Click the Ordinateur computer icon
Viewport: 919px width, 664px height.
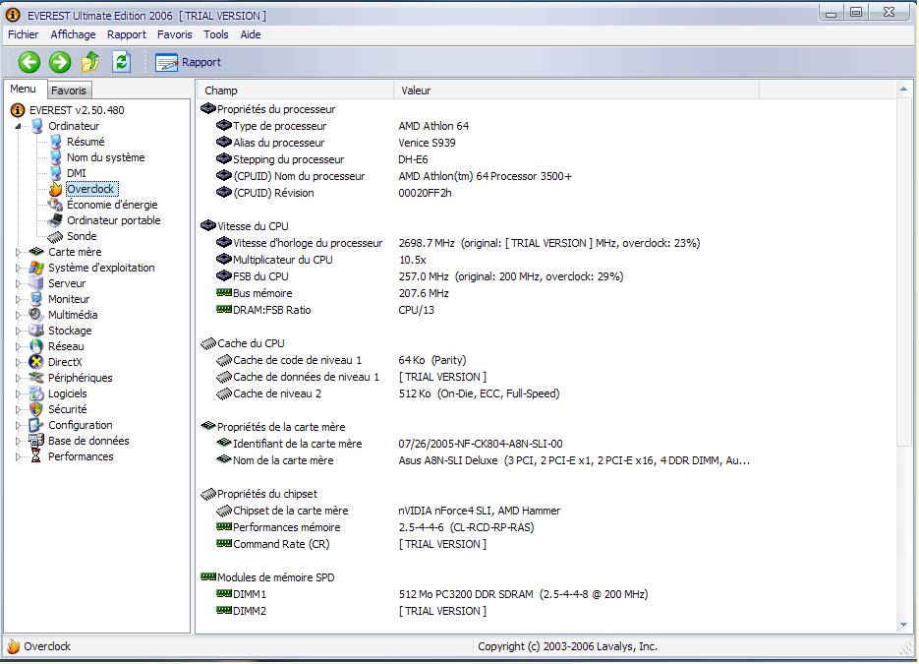(36, 126)
